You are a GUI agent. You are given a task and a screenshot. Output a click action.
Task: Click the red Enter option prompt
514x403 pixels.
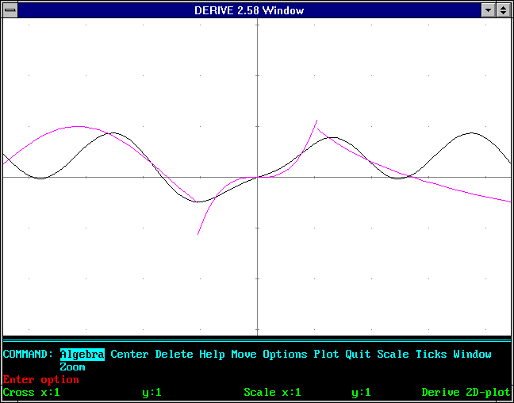[x=40, y=380]
